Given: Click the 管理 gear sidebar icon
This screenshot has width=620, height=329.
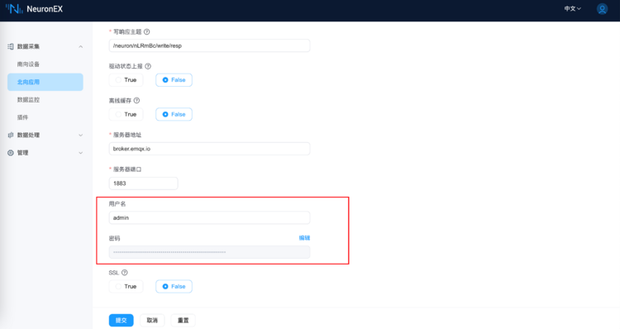Looking at the screenshot, I should (x=11, y=153).
